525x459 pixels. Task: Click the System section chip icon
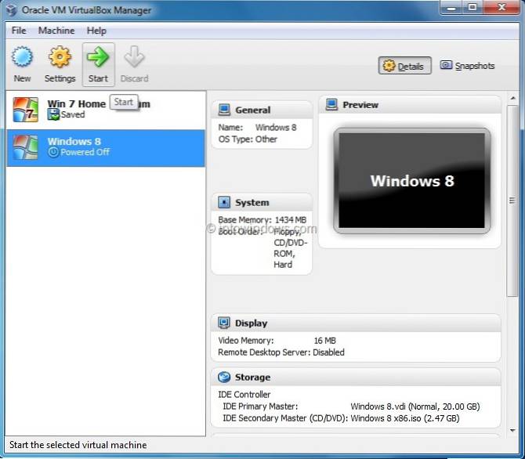[x=224, y=203]
